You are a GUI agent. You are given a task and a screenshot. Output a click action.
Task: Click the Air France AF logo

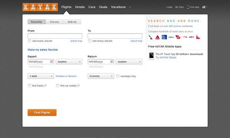click(x=191, y=37)
